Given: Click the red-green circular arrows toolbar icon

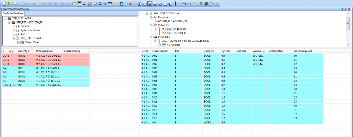Looking at the screenshot, I should (201, 4).
